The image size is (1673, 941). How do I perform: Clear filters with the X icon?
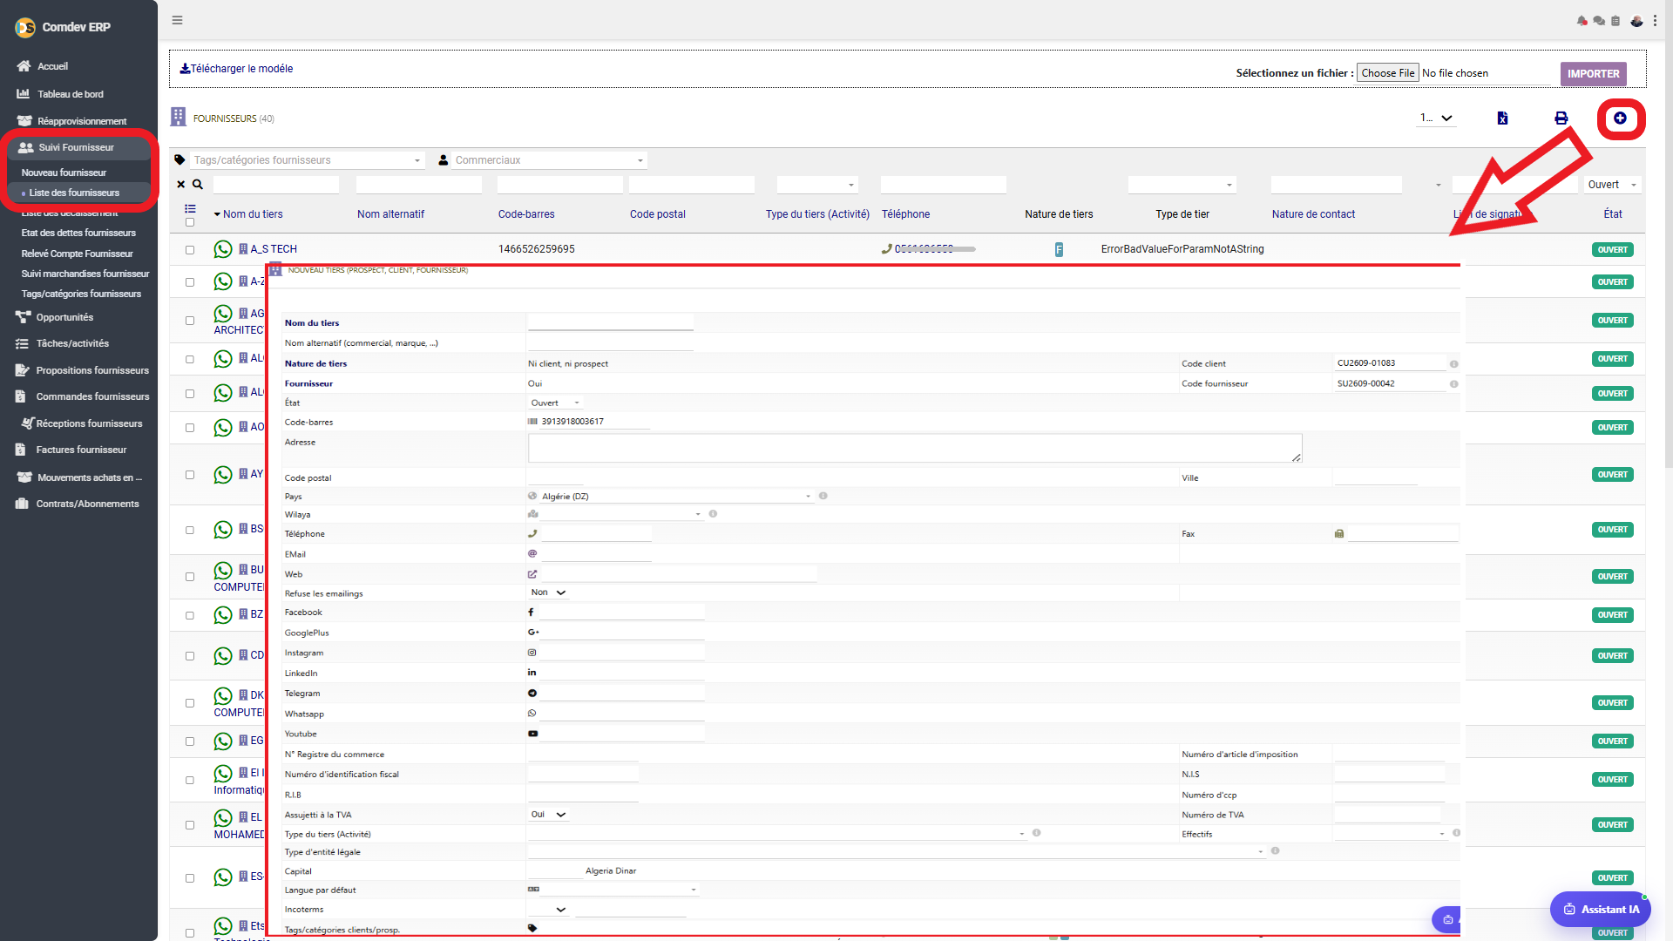pos(181,185)
